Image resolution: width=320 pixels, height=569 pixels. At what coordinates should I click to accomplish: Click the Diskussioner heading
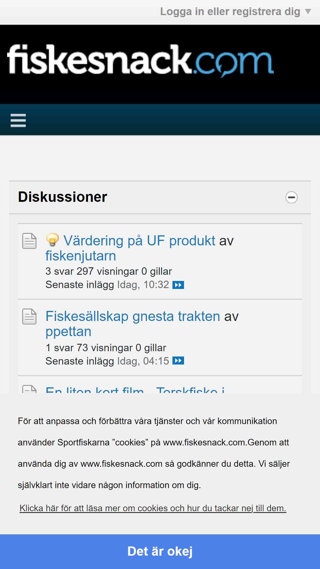click(63, 197)
